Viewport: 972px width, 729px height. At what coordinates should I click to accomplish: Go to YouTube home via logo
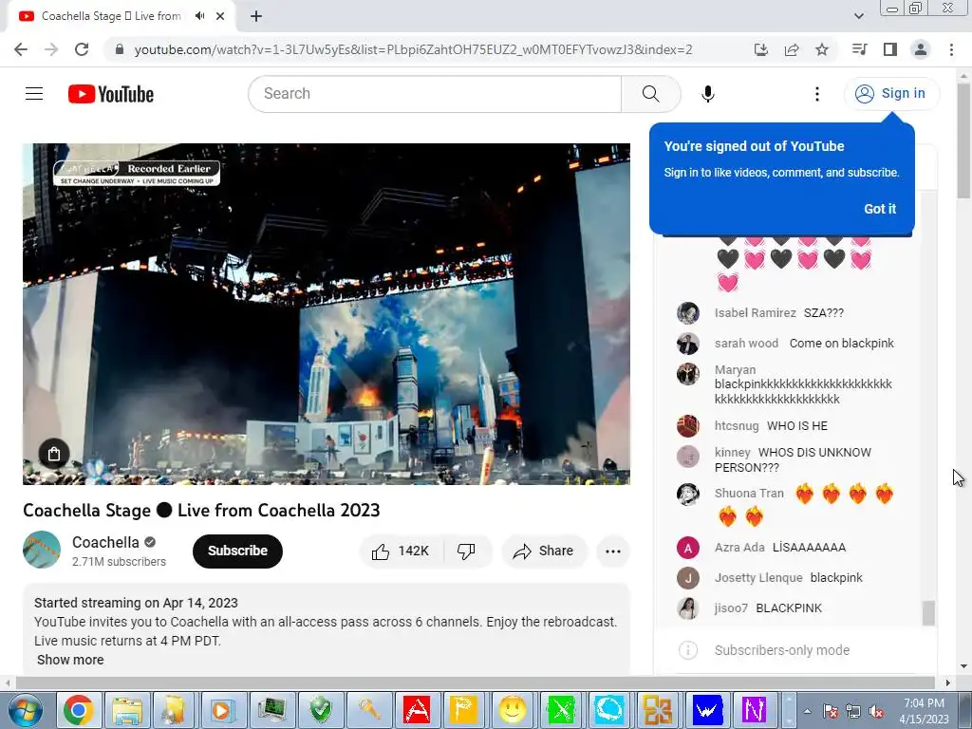click(x=111, y=94)
